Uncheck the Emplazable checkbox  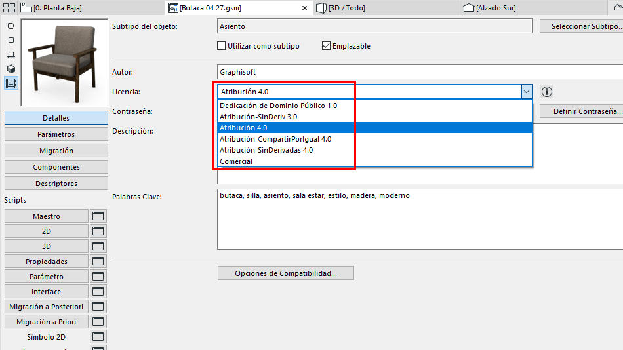pos(326,46)
